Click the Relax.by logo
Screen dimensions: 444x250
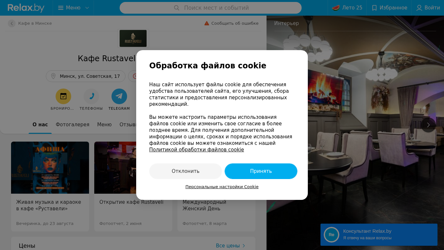26,8
